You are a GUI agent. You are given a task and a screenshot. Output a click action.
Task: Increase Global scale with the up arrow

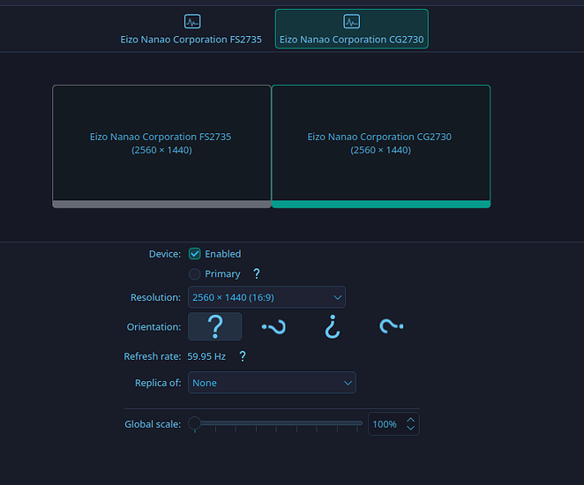tap(410, 420)
